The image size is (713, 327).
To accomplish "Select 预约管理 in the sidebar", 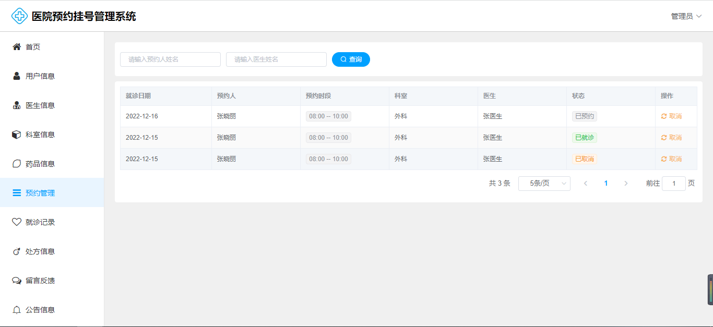I will pyautogui.click(x=40, y=193).
